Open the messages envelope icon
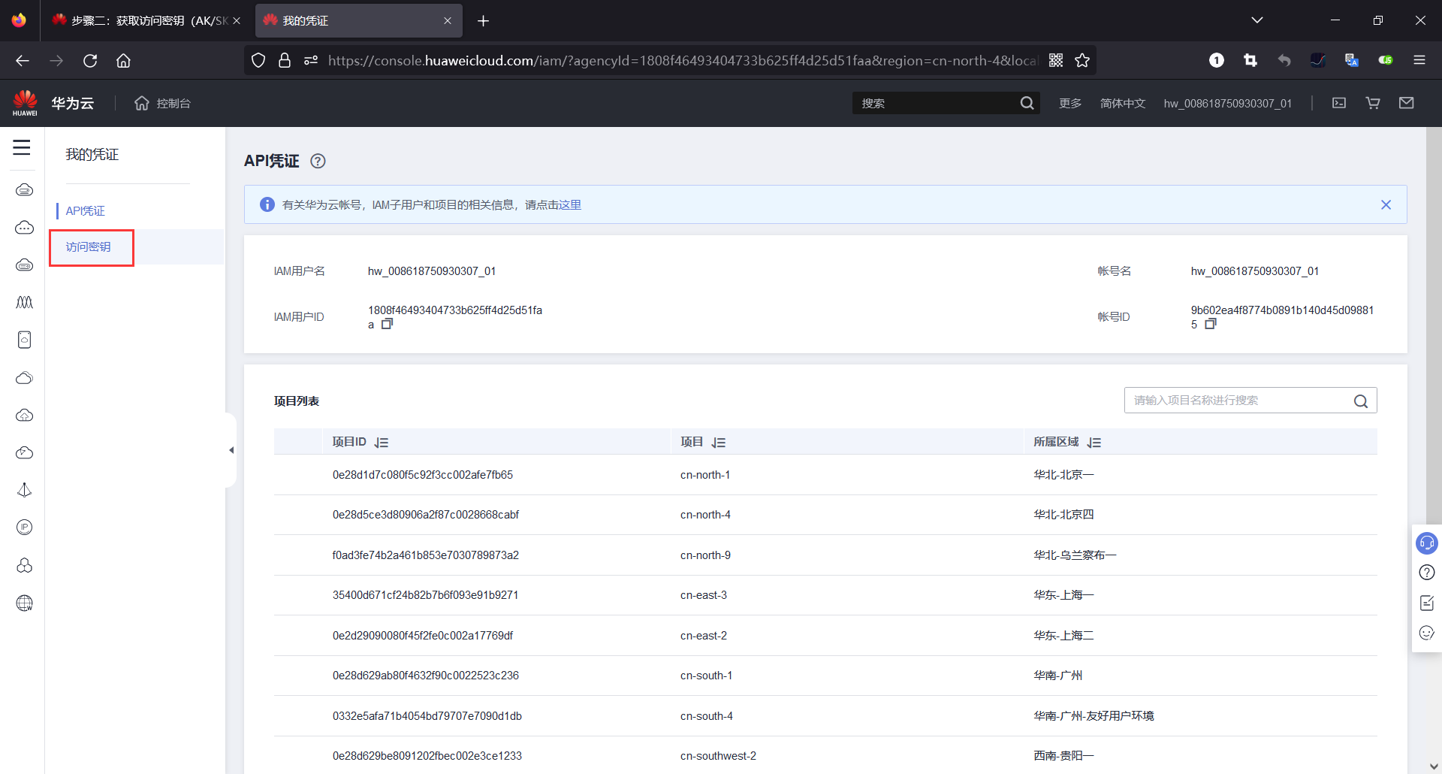 [1407, 103]
